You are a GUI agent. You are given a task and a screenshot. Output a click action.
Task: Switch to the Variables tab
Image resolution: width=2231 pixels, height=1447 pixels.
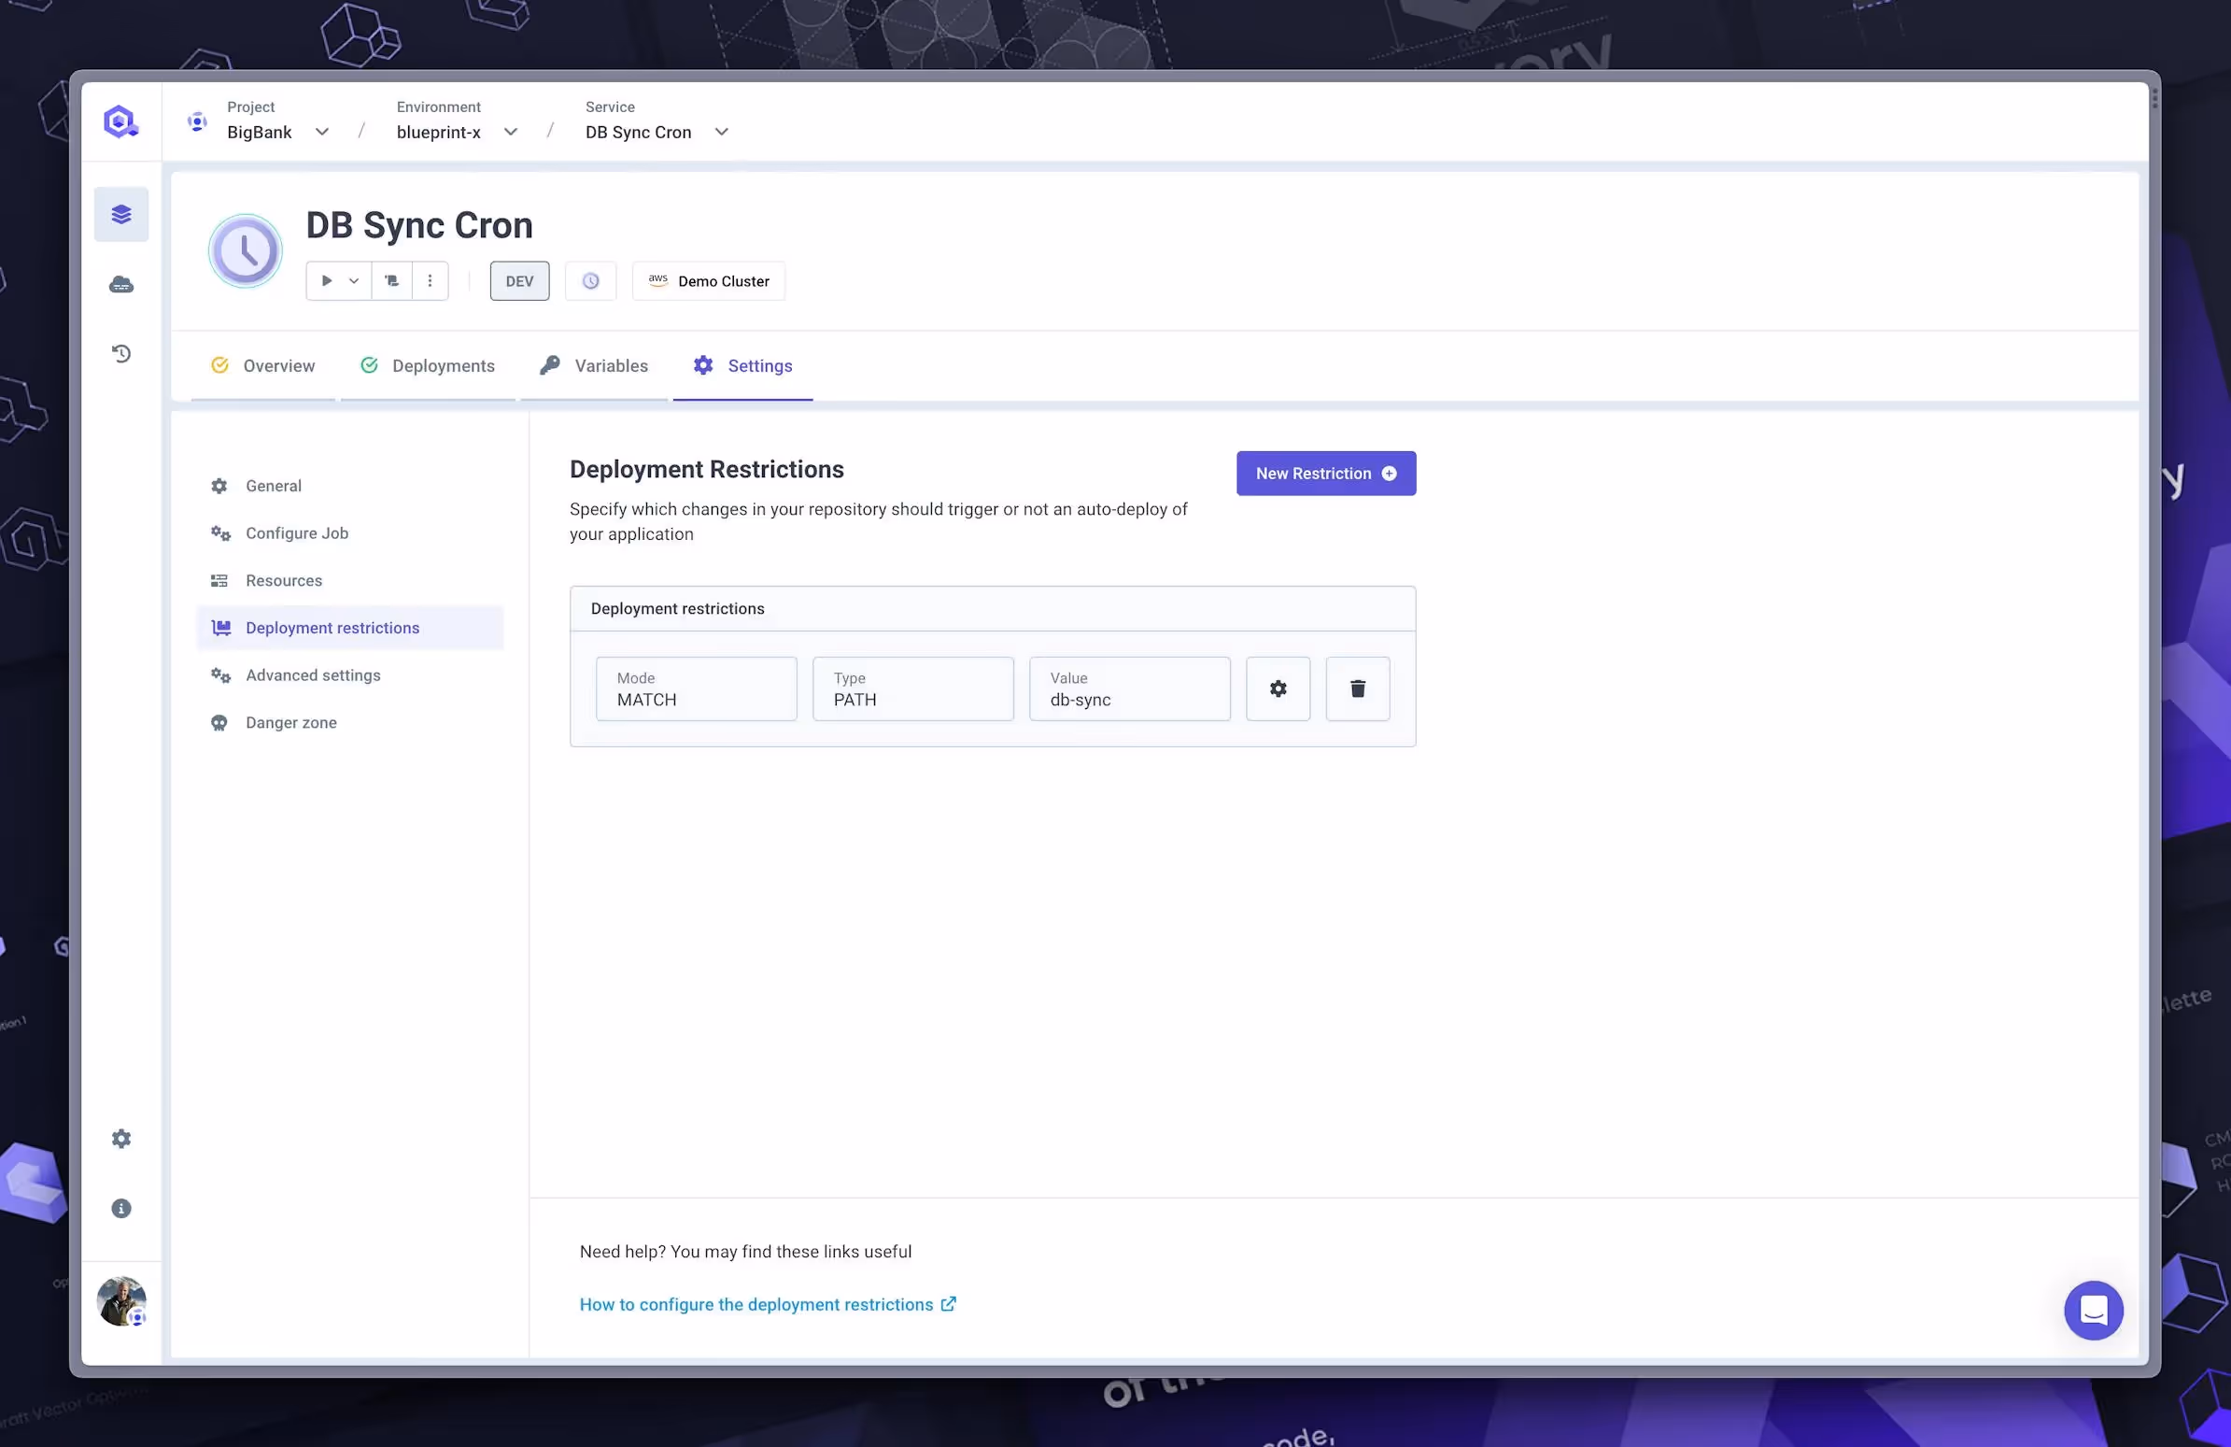(611, 366)
